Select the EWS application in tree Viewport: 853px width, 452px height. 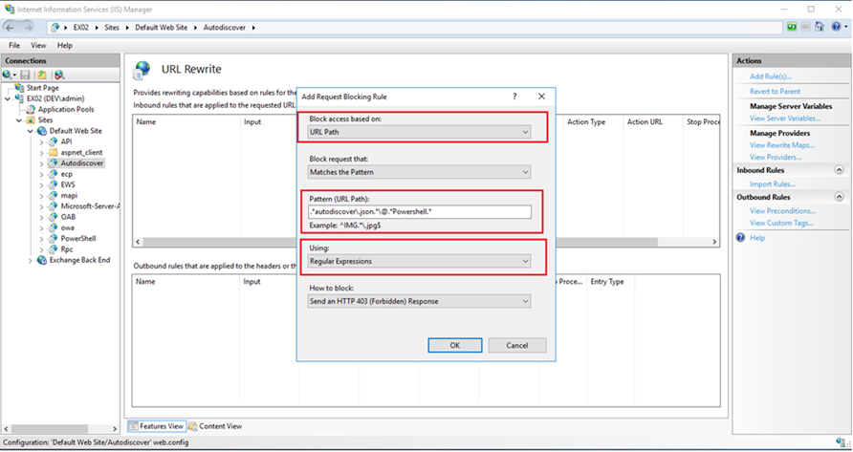[69, 184]
